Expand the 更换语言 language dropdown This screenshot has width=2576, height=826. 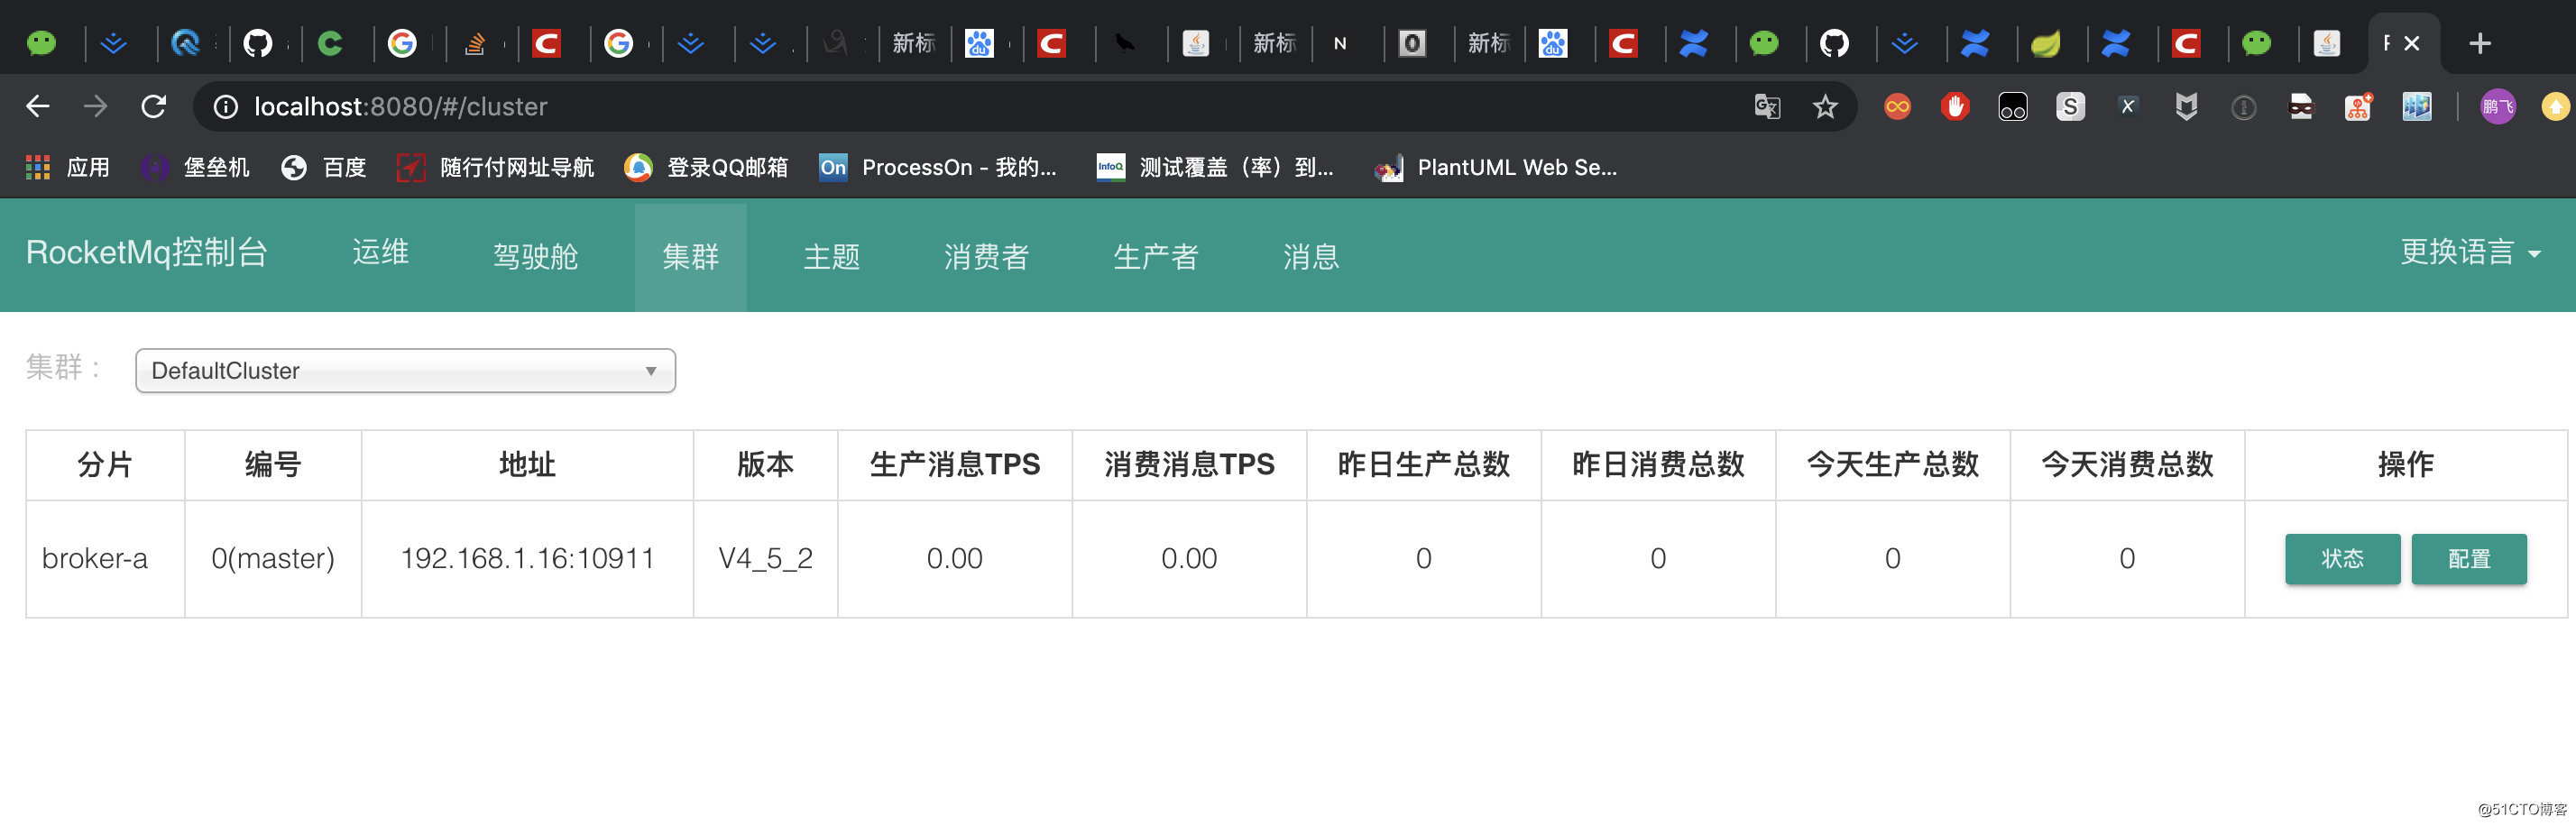click(x=2470, y=253)
